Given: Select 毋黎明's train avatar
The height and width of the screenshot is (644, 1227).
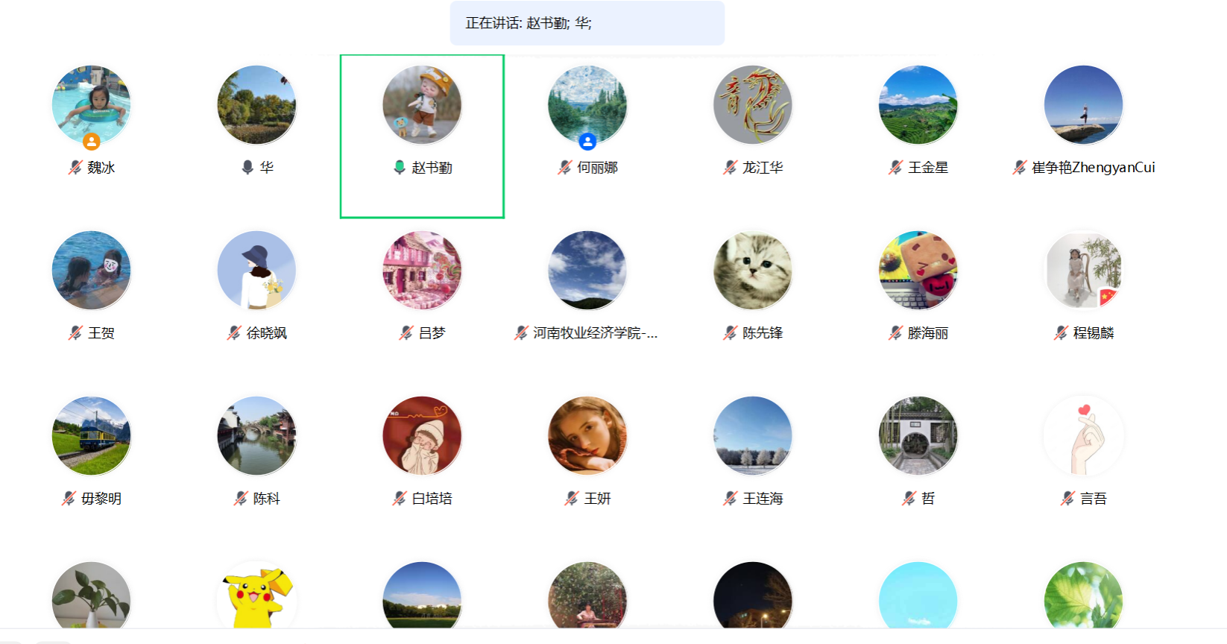Looking at the screenshot, I should pyautogui.click(x=91, y=436).
